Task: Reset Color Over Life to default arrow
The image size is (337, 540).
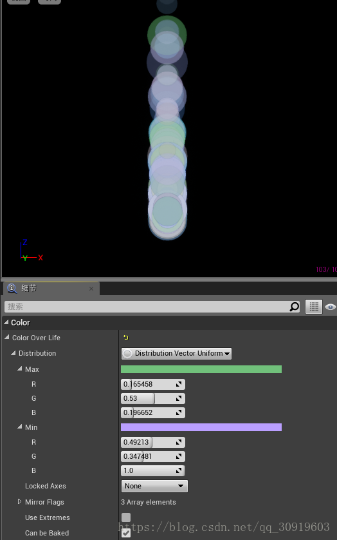Action: (x=126, y=338)
